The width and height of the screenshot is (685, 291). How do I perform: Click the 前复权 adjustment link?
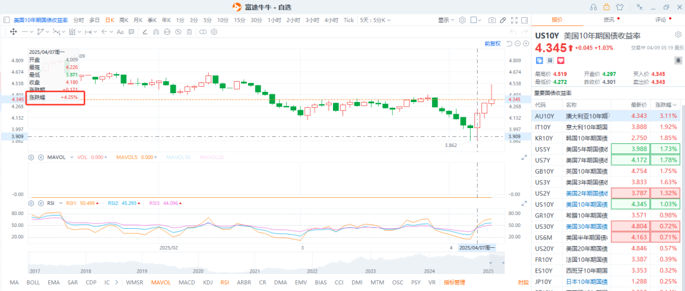tap(492, 44)
